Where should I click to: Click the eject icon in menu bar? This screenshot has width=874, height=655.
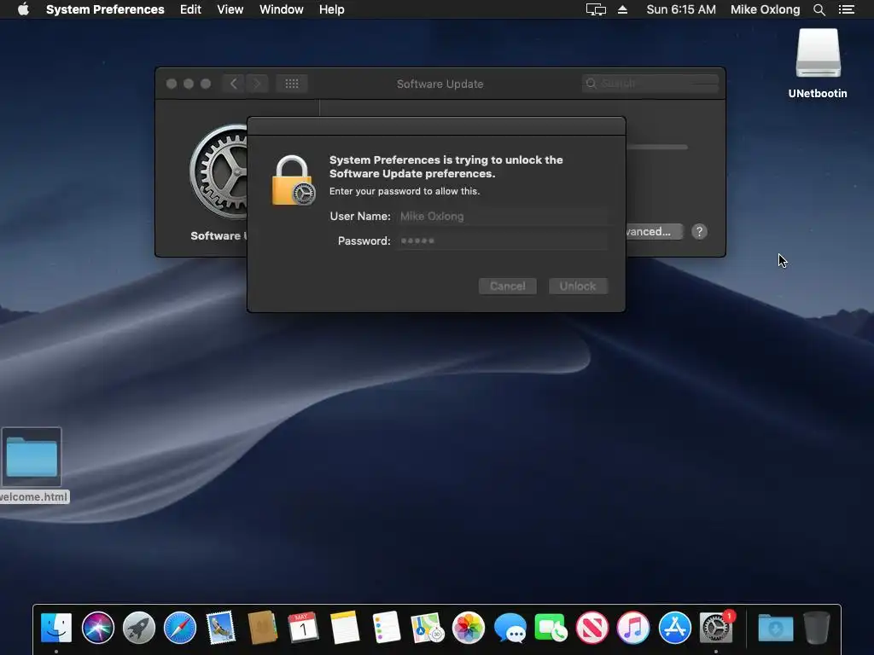coord(622,9)
